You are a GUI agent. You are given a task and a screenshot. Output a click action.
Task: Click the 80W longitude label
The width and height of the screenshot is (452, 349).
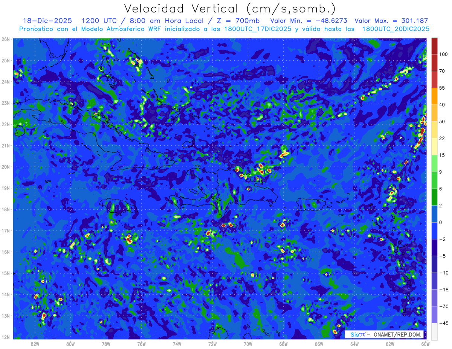[x=70, y=344]
